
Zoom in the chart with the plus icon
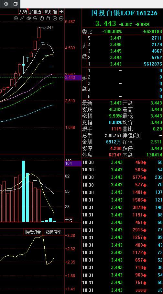[x=55, y=18]
